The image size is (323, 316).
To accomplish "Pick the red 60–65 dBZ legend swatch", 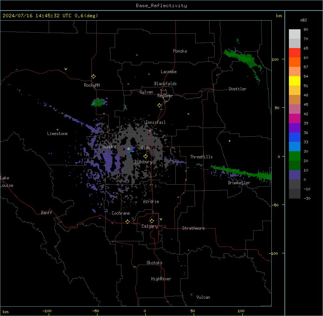I will tap(295, 53).
